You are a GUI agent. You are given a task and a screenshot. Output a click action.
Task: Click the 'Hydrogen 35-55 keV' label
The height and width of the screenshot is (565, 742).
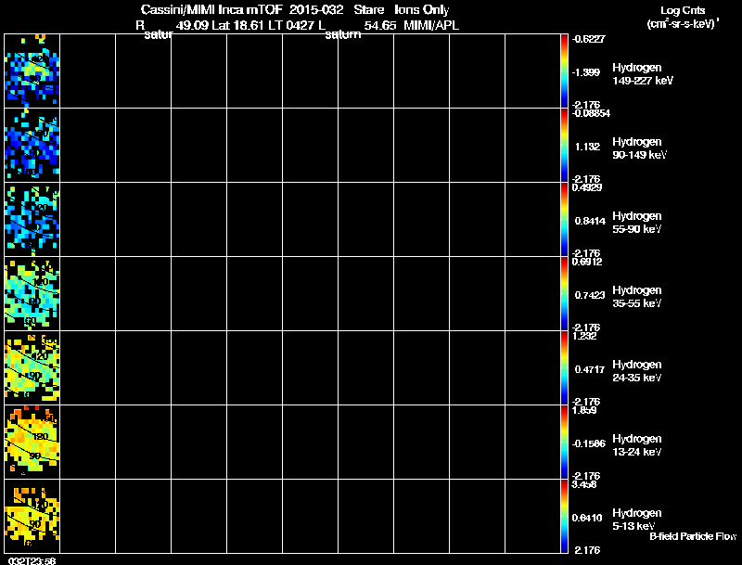click(x=637, y=297)
